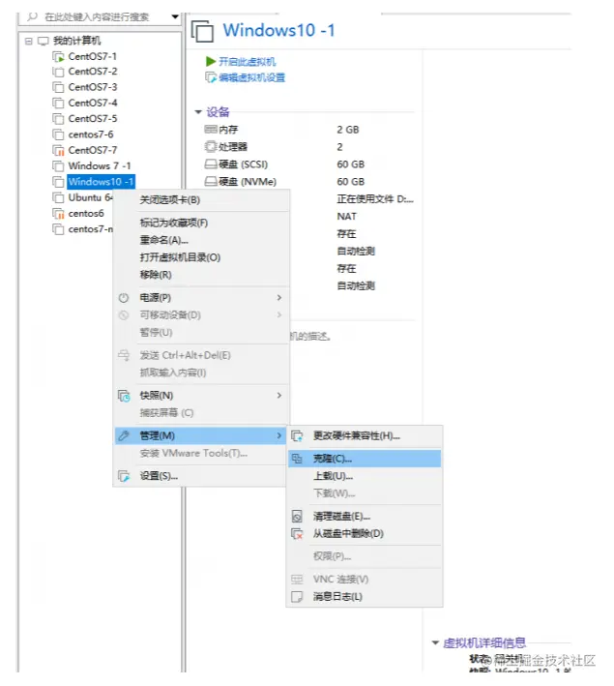Screen dimensions: 614x686
Task: Click the clean up disk icon
Action: point(297,517)
